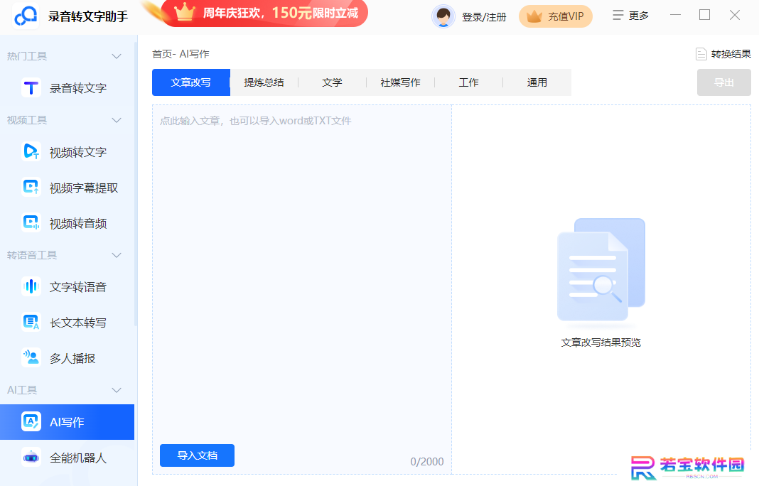Viewport: 759px width, 486px height.
Task: Open the 视频字幕提取 icon
Action: tap(31, 188)
